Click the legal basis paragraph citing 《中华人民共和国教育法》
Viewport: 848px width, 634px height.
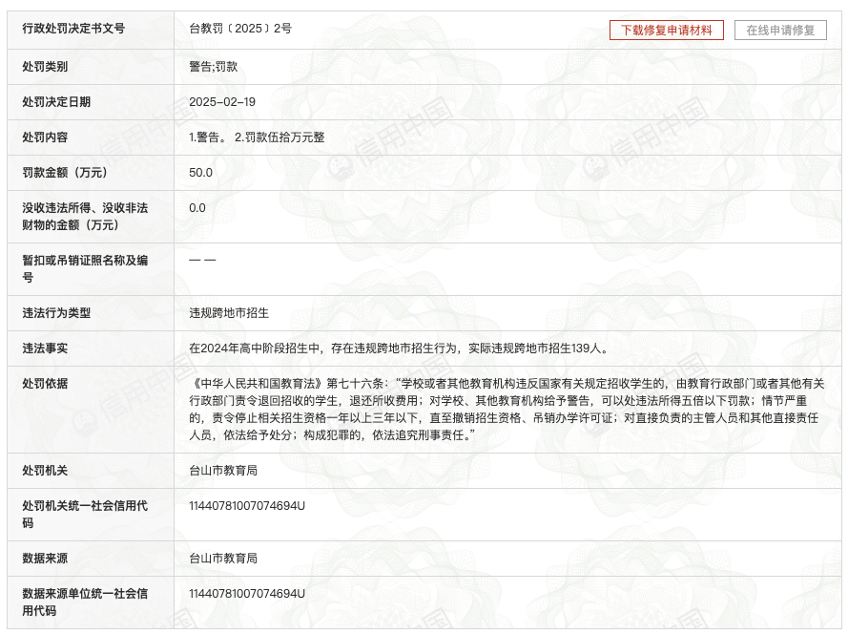(507, 410)
